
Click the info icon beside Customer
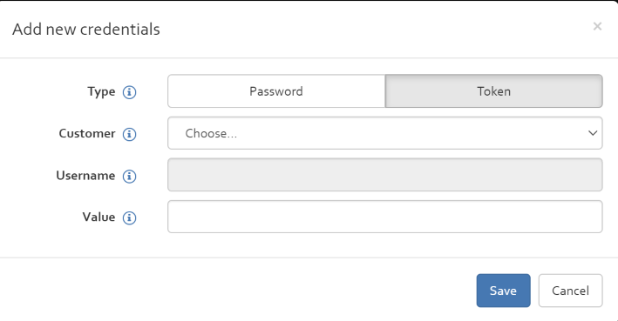point(129,134)
